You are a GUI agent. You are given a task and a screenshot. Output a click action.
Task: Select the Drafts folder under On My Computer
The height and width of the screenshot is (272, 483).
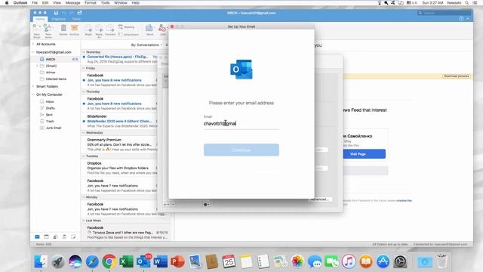tap(51, 108)
